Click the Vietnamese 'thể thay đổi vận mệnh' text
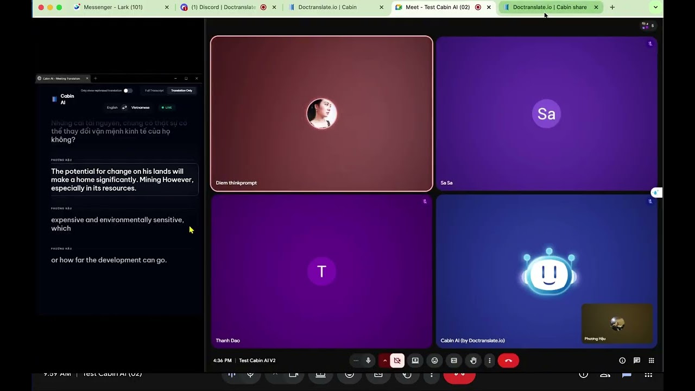Screen dimensions: 695x391 click(x=111, y=131)
